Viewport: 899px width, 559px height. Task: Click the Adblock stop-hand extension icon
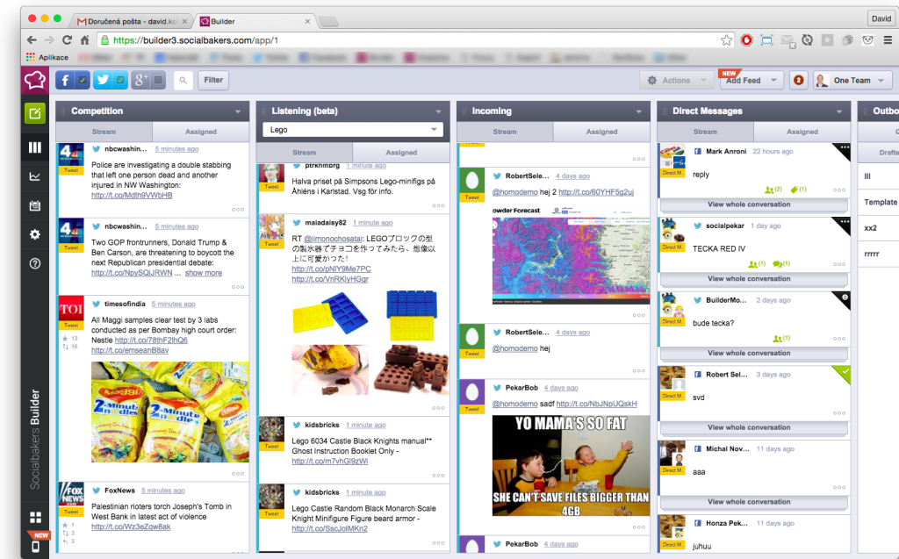[746, 40]
